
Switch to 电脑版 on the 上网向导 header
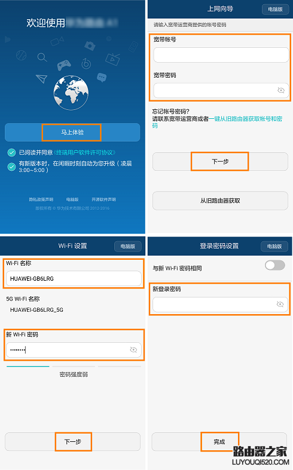(x=275, y=10)
